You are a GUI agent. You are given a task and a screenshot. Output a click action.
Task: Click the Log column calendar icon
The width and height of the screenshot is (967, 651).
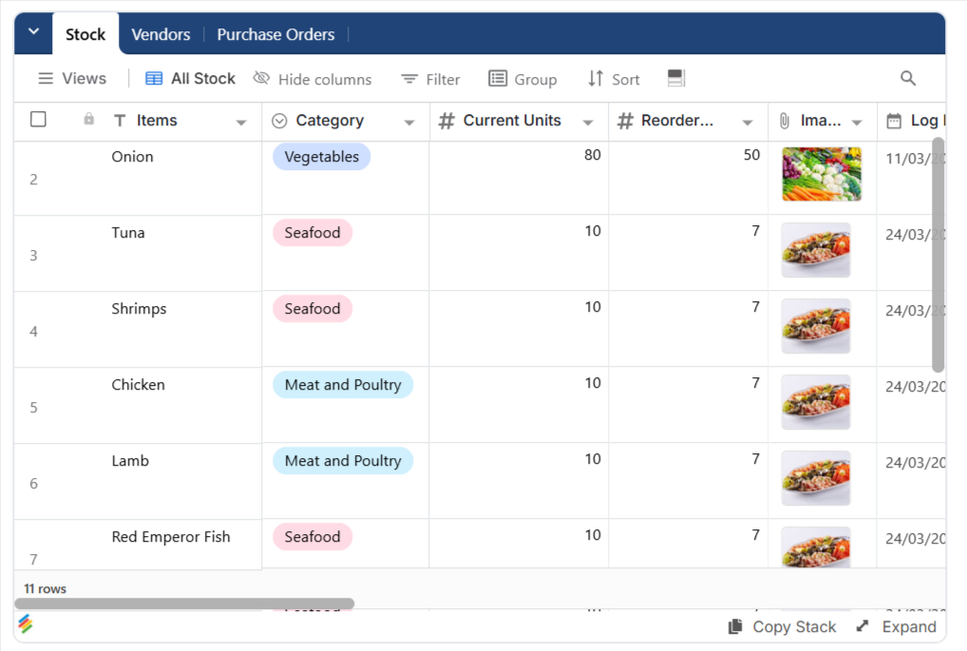pos(894,121)
